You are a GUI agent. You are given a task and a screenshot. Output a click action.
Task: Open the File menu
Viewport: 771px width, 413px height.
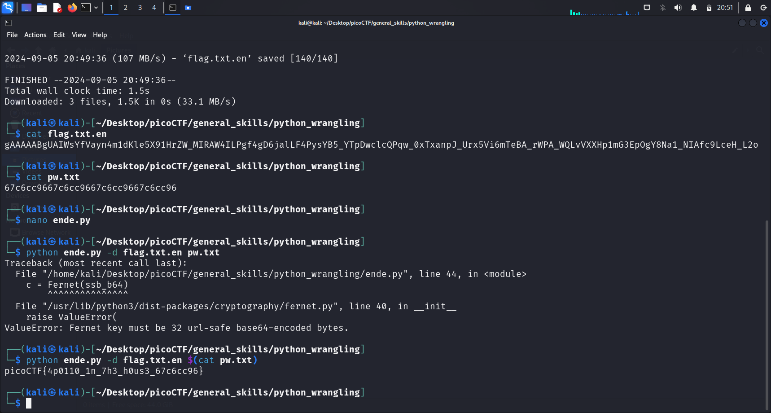(x=12, y=35)
